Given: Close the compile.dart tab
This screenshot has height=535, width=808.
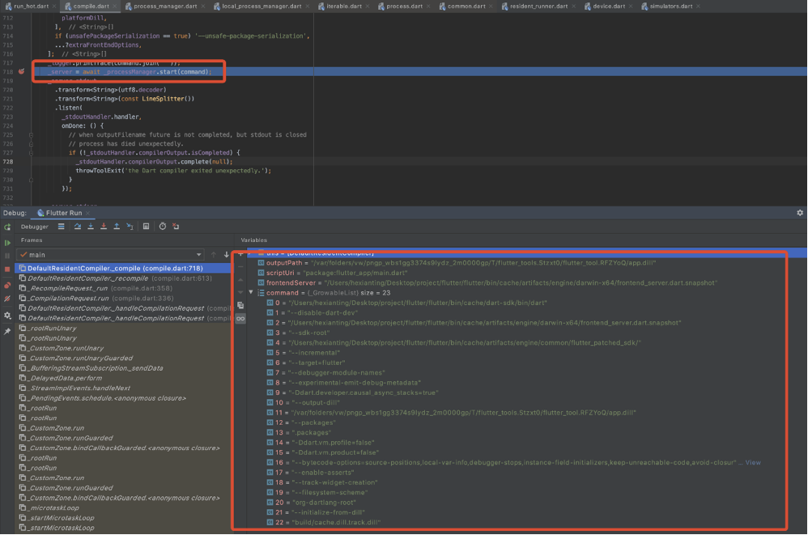Looking at the screenshot, I should point(115,6).
